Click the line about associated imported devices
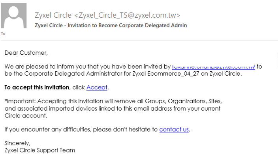Screen dimensions: 278x154 (113, 109)
